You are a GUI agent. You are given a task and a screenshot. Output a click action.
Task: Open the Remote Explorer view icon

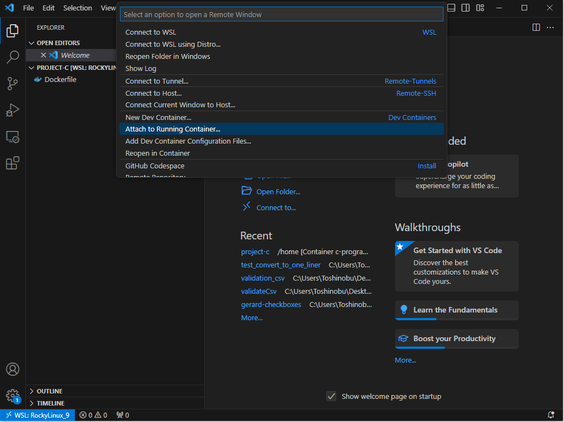point(13,136)
